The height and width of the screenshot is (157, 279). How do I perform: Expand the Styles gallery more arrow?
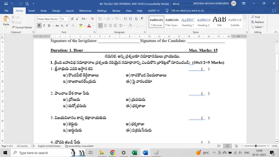[x=245, y=26]
